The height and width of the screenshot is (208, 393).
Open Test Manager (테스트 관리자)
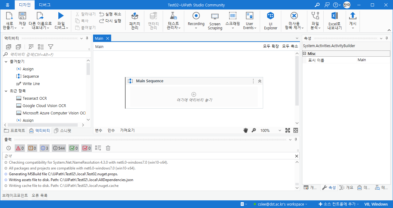(174, 20)
